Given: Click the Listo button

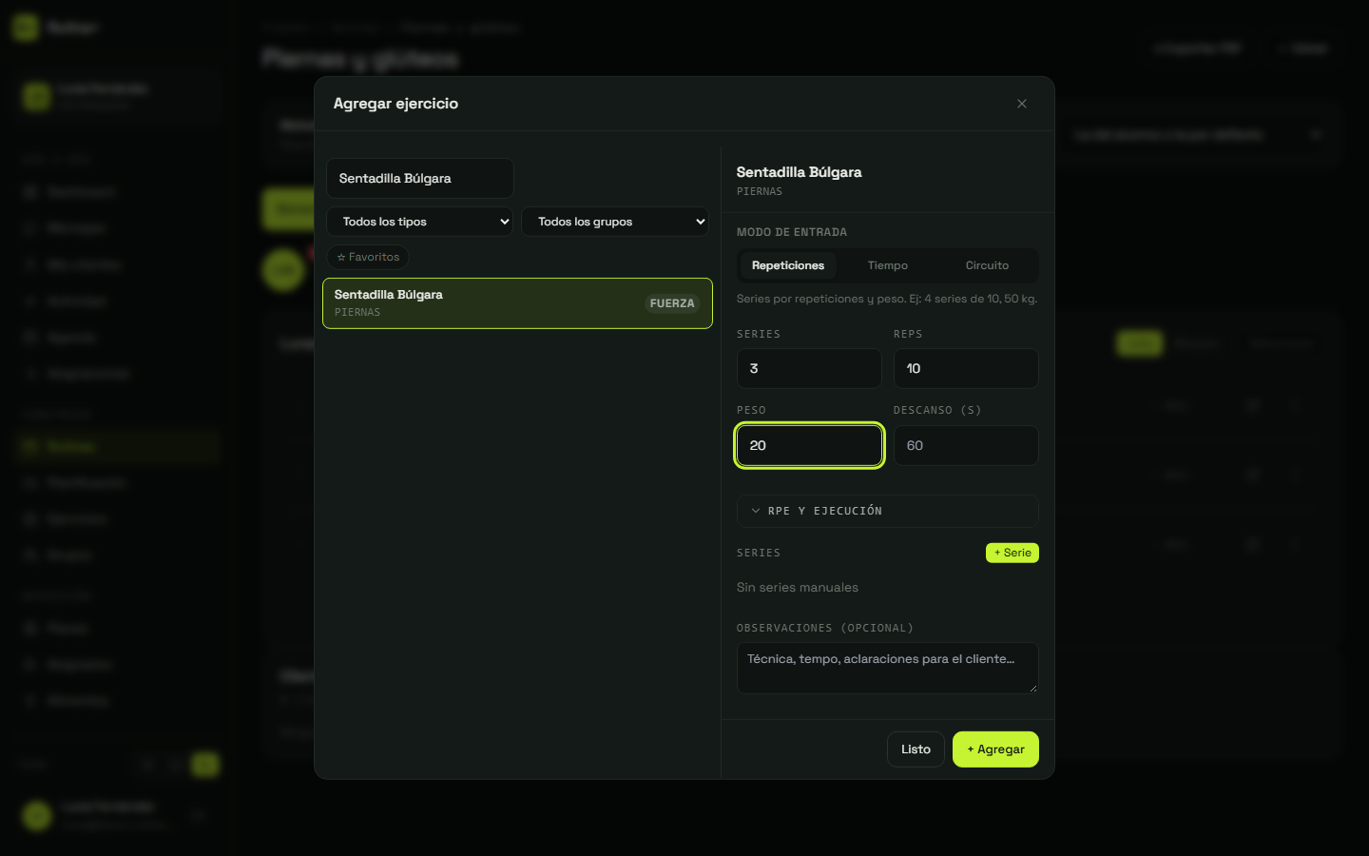Looking at the screenshot, I should point(916,749).
